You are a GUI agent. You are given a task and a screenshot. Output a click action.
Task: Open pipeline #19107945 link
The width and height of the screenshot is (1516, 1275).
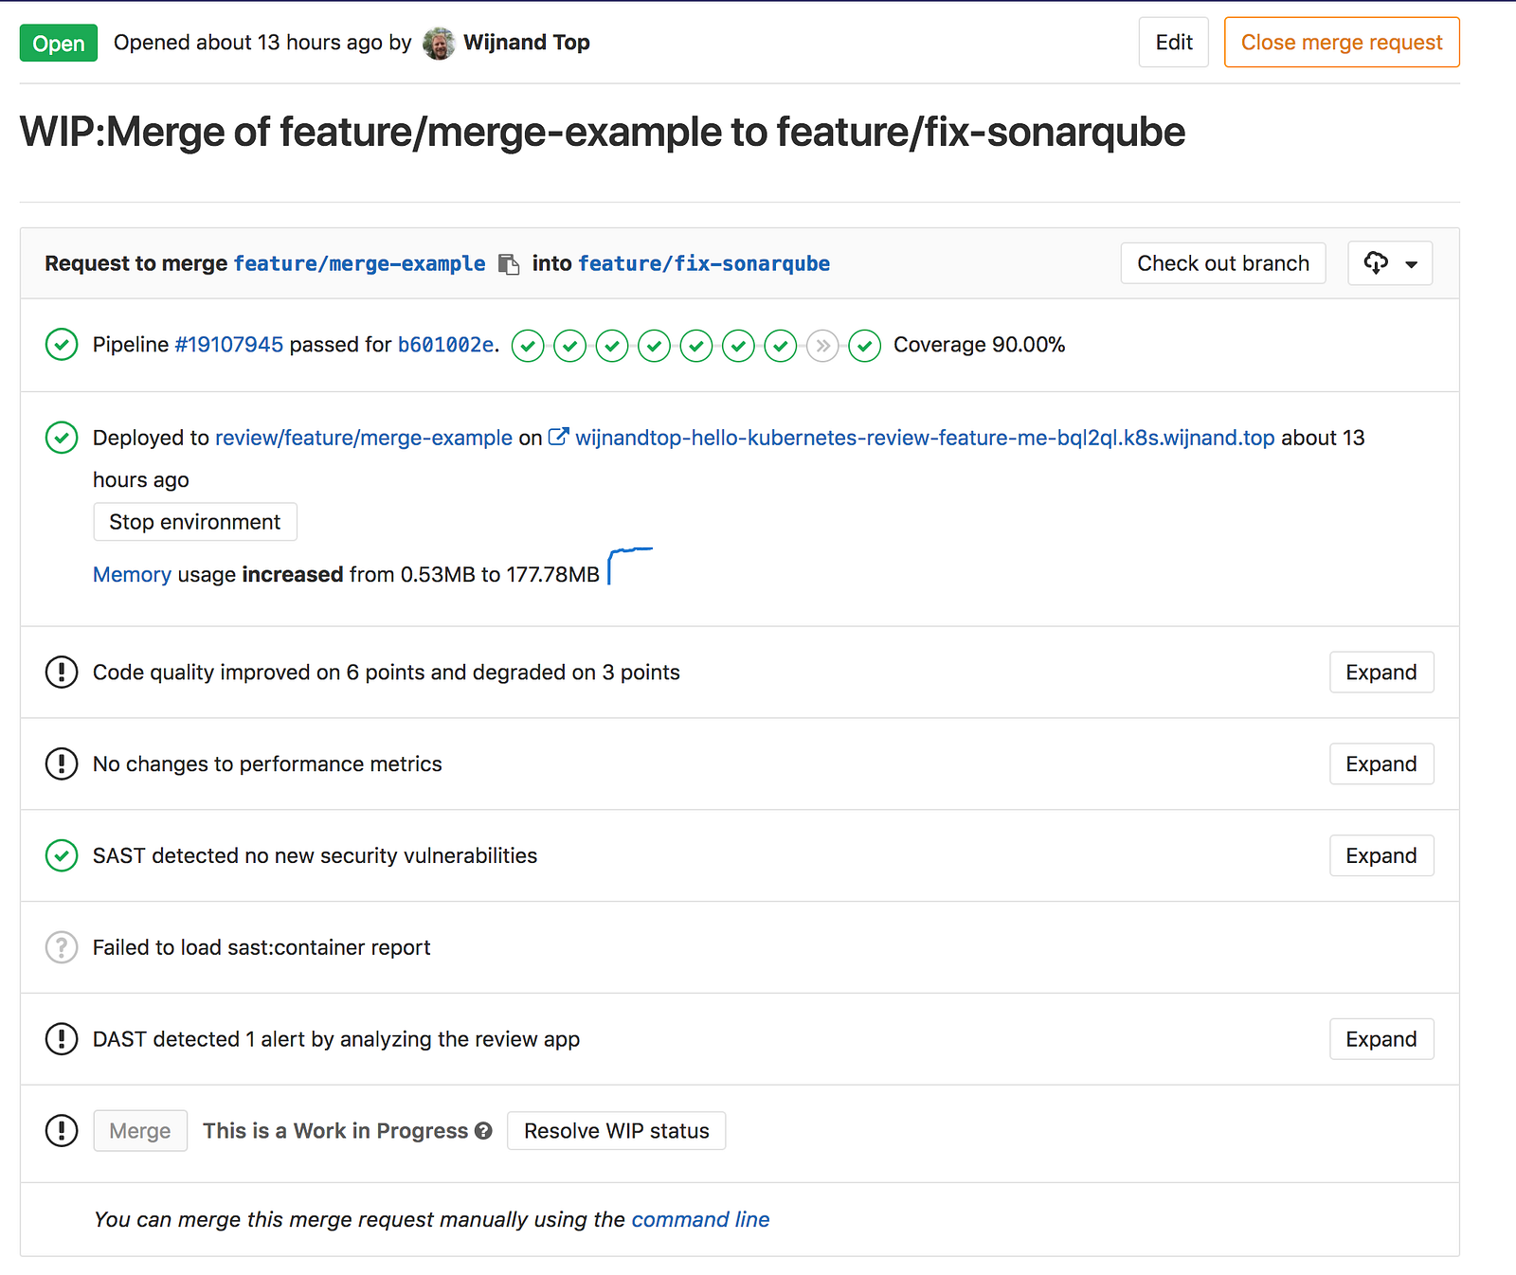(228, 345)
